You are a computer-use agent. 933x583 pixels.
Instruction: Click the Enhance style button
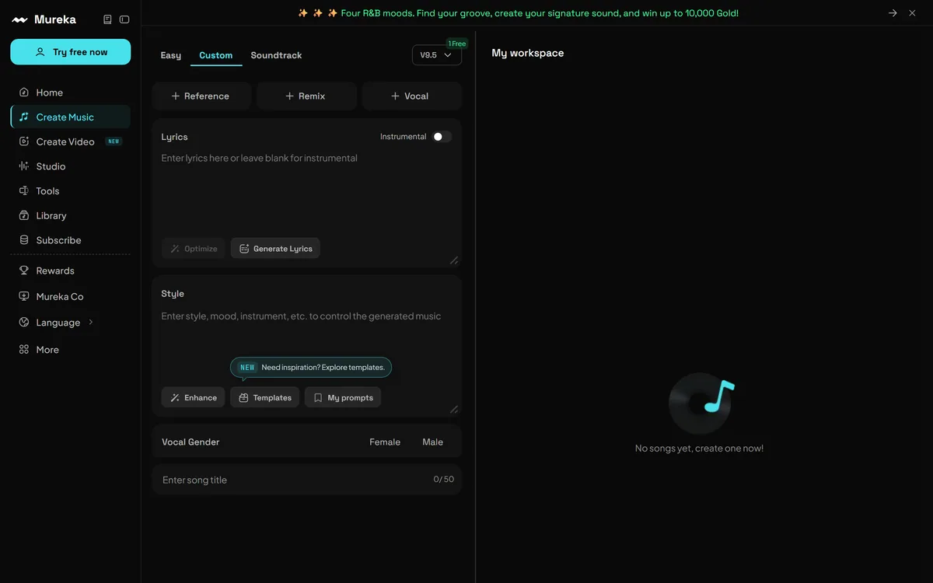click(x=194, y=397)
